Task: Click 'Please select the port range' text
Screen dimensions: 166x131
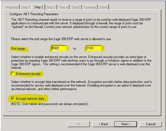Action: tap(61, 39)
